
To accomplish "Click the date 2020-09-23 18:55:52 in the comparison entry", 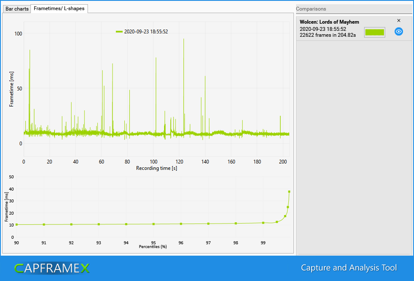I will [323, 29].
